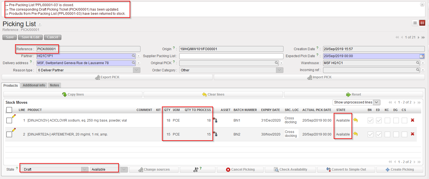Switch to the list view icon
Viewport: 429px width, 179px height.
click(x=415, y=23)
